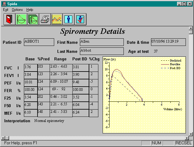
Task: Click the Spida app icon in title bar
Action: [3, 4]
